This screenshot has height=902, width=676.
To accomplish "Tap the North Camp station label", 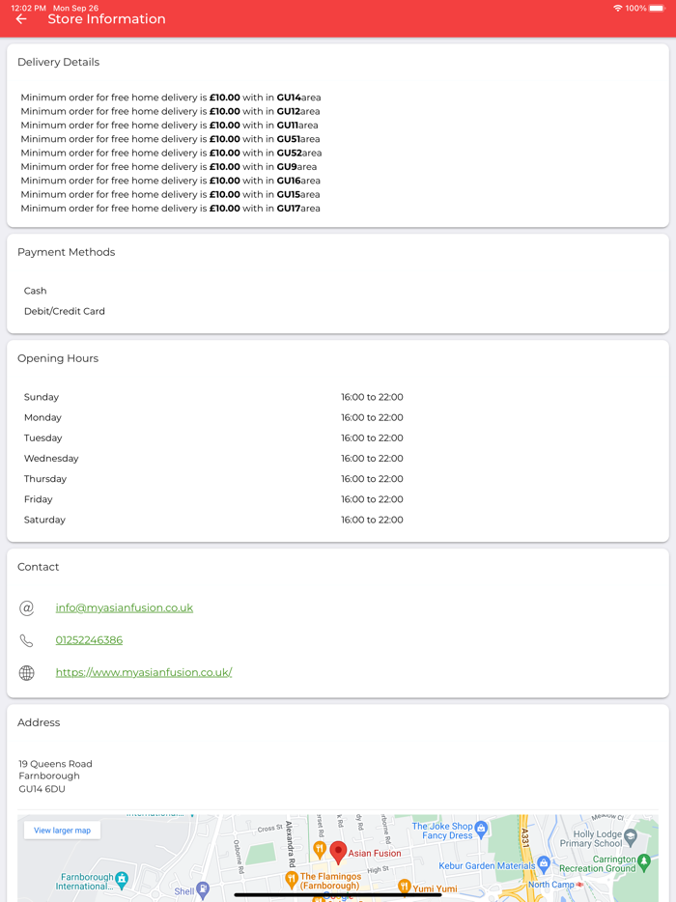I will pos(551,885).
